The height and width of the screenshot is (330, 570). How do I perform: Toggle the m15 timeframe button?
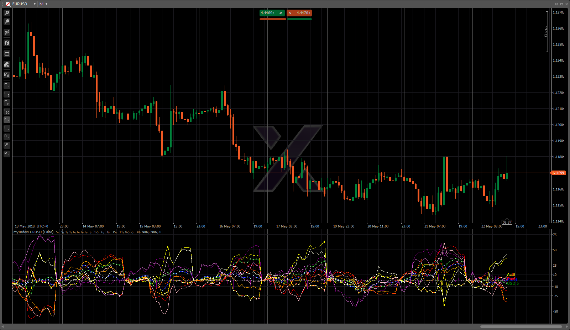pyautogui.click(x=7, y=103)
